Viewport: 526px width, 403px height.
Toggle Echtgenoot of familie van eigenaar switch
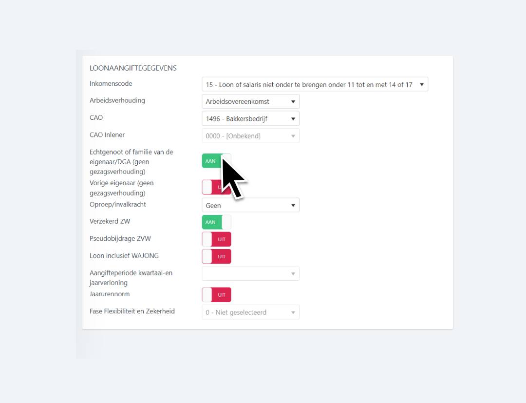[x=216, y=161]
